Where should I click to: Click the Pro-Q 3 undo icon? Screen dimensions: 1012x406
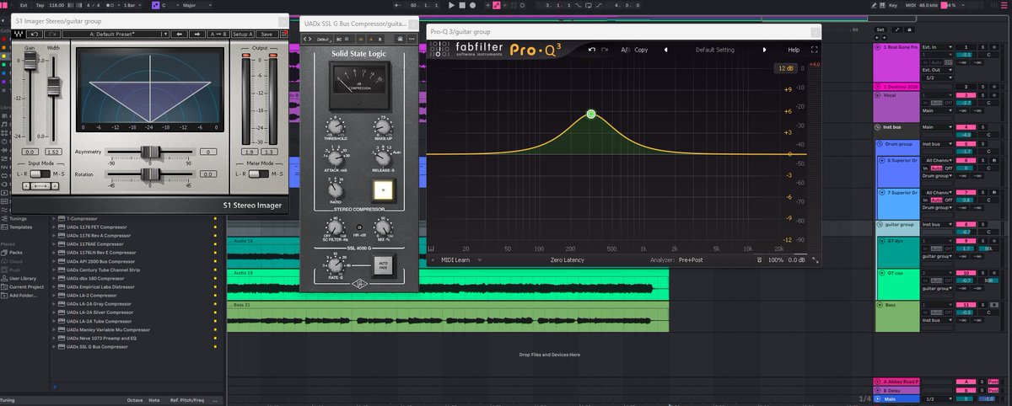[x=592, y=50]
